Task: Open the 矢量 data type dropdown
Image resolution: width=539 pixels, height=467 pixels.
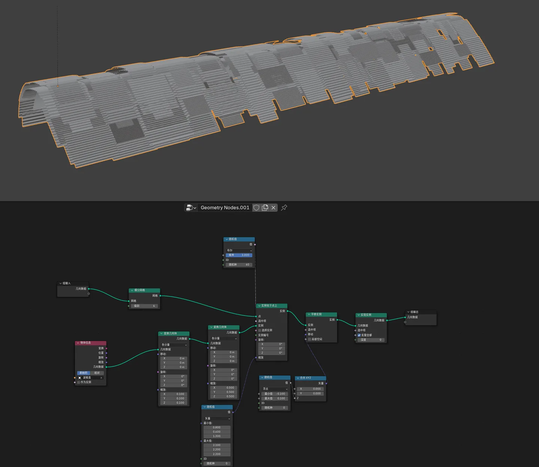Action: click(x=217, y=418)
